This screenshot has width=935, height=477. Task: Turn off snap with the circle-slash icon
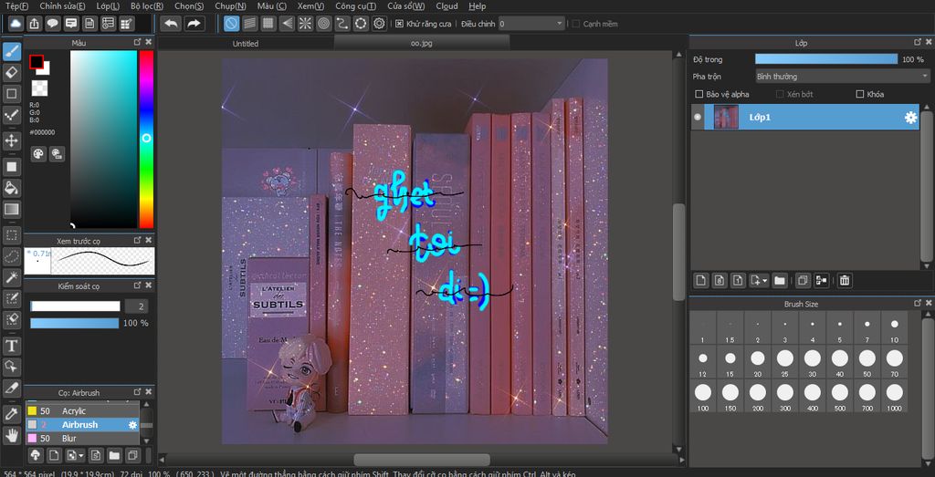pos(231,23)
